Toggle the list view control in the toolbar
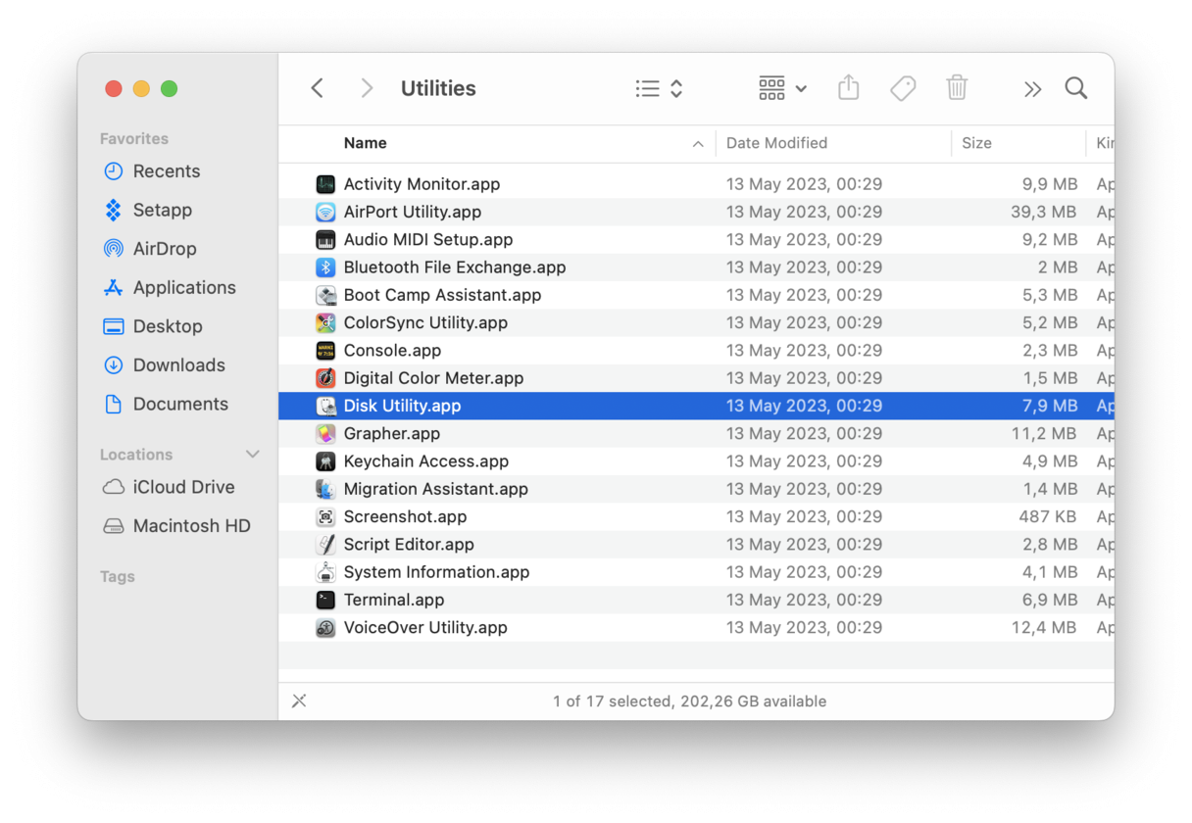This screenshot has width=1192, height=823. pyautogui.click(x=648, y=87)
